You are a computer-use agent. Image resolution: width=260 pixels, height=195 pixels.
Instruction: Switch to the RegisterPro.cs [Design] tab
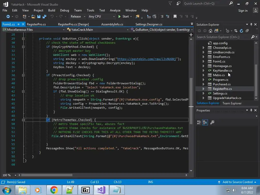73,24
